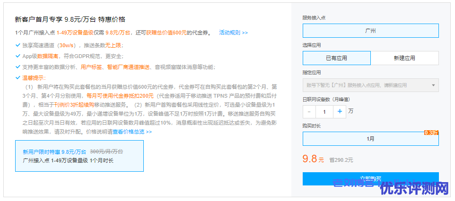Increase device count with plus button
Viewport: 455px width, 201px height.
[x=340, y=112]
